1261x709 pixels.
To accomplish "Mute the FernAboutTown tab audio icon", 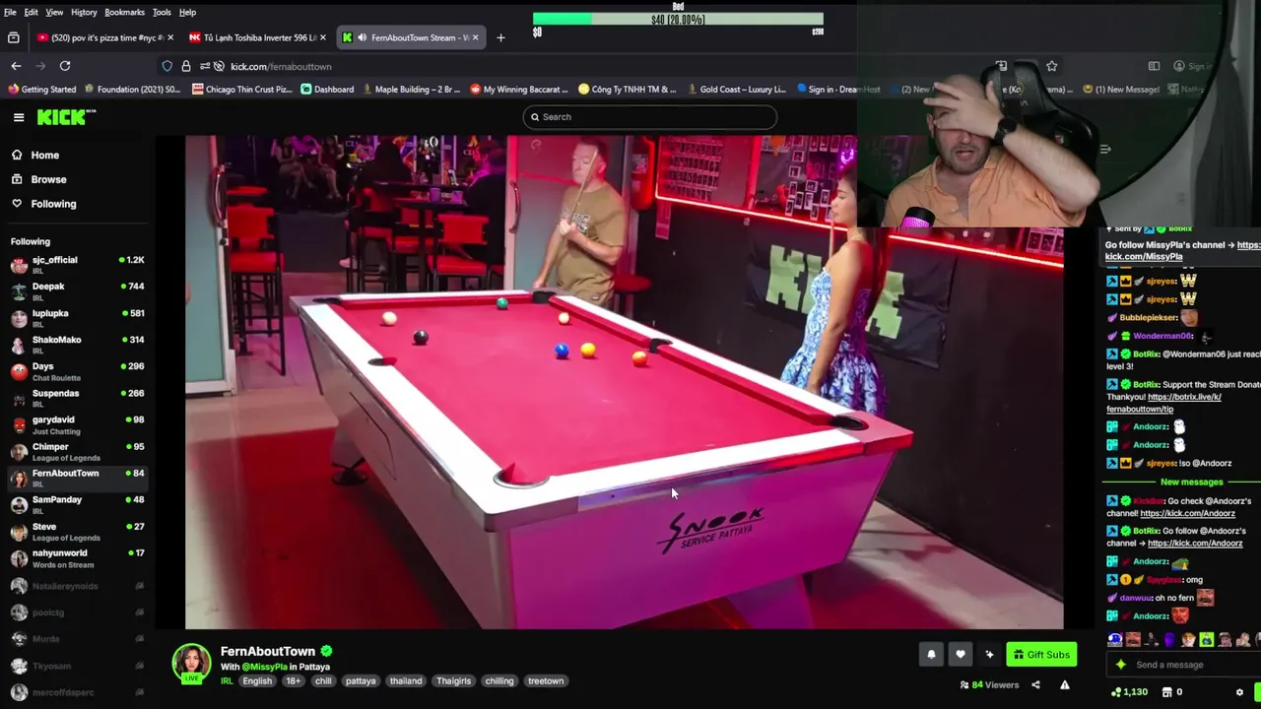I will click(363, 37).
